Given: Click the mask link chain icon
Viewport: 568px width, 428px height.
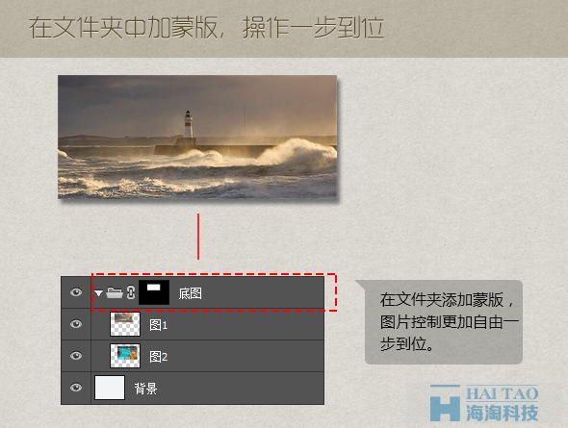Looking at the screenshot, I should (x=131, y=292).
